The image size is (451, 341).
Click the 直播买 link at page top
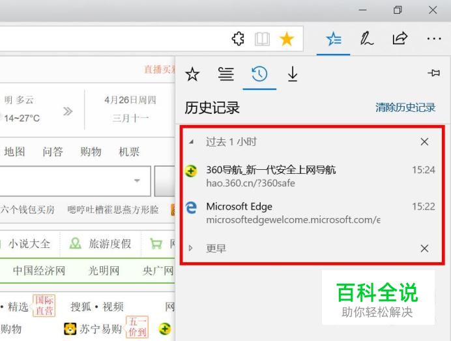[x=160, y=69]
